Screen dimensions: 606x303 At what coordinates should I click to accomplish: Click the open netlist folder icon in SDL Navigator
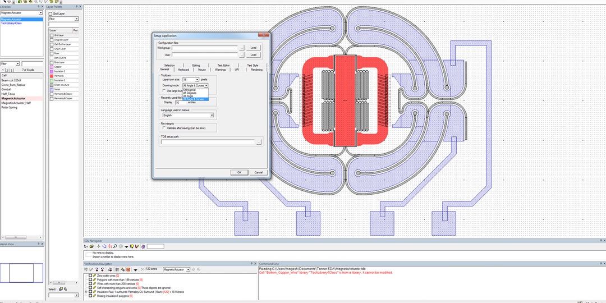92,246
